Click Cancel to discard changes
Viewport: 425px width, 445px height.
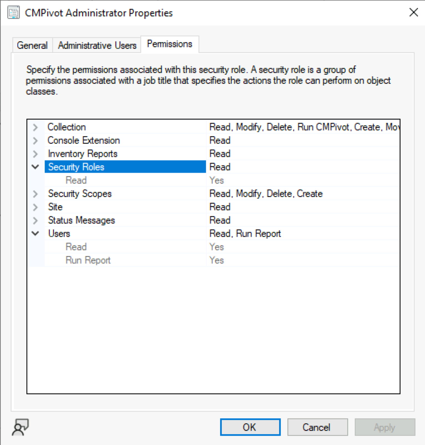[x=317, y=427]
